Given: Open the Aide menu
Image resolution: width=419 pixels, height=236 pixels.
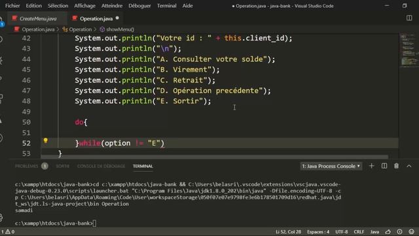Looking at the screenshot, I should [x=187, y=6].
